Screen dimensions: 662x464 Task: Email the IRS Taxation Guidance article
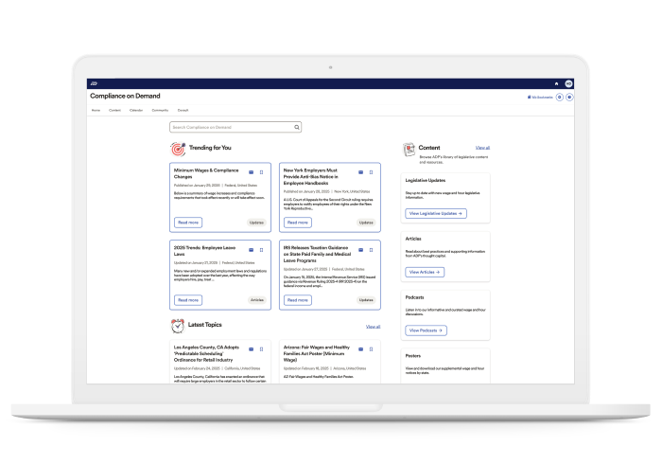coord(360,249)
